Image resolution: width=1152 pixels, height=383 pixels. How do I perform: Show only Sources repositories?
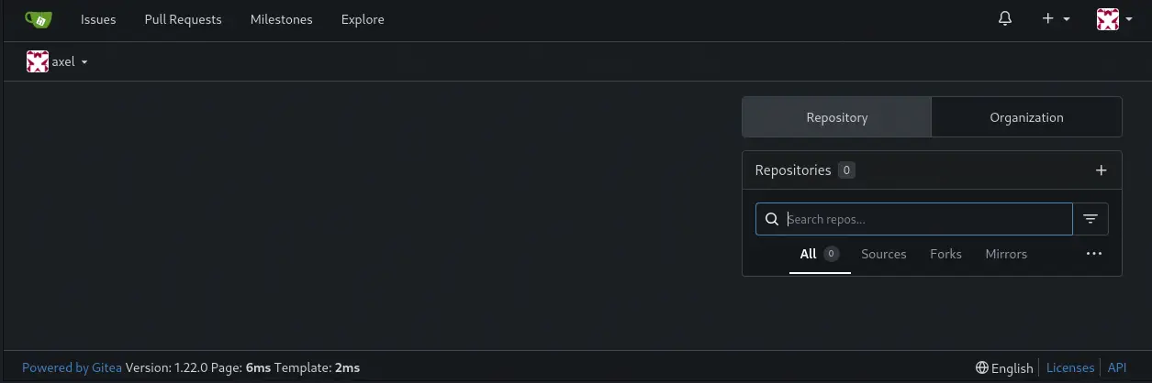click(883, 254)
